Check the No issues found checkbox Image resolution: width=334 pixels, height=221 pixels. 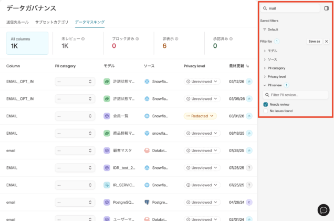click(x=266, y=111)
